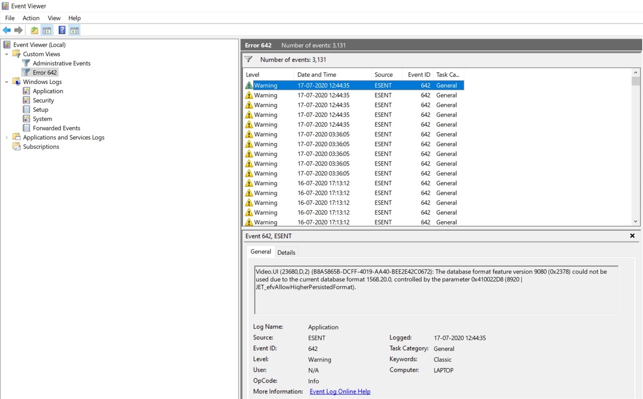Open Administrative Events custom view
Viewport: 643px width, 399px height.
[61, 63]
